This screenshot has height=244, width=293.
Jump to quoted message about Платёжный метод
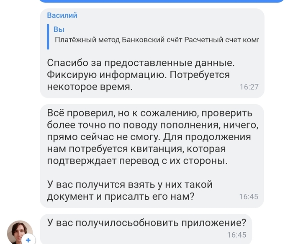[157, 41]
